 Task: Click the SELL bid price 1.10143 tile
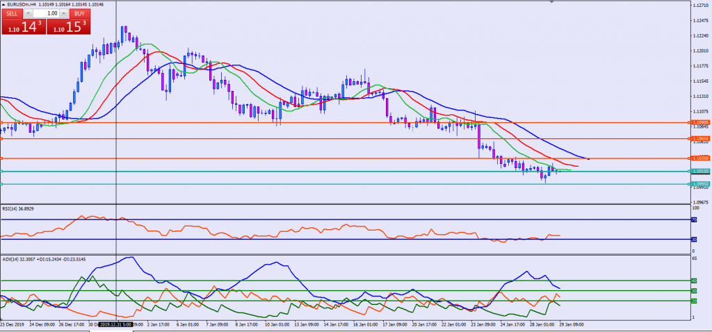[x=22, y=27]
